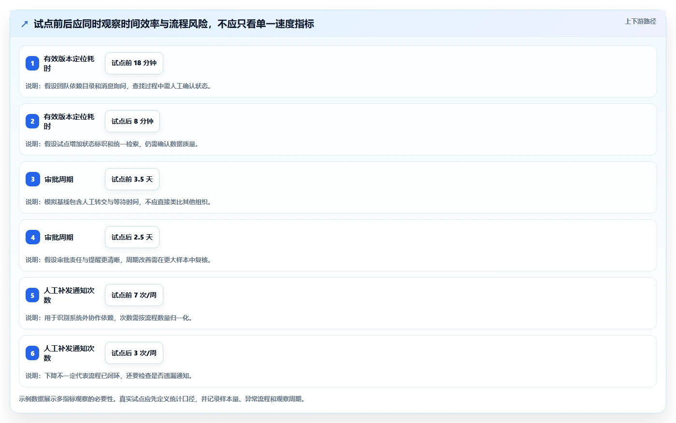The height and width of the screenshot is (423, 676).
Task: Select the number 5 step badge
Action: [x=32, y=295]
